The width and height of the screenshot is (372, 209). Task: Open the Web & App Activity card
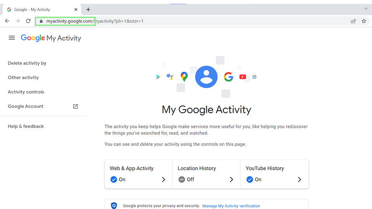139,174
